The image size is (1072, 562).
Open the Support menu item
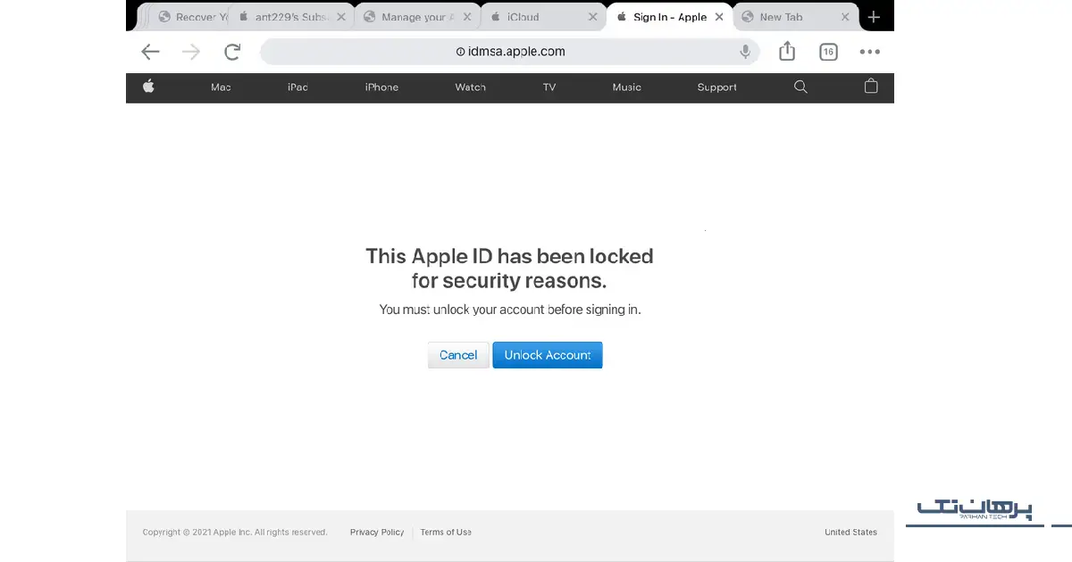coord(716,87)
